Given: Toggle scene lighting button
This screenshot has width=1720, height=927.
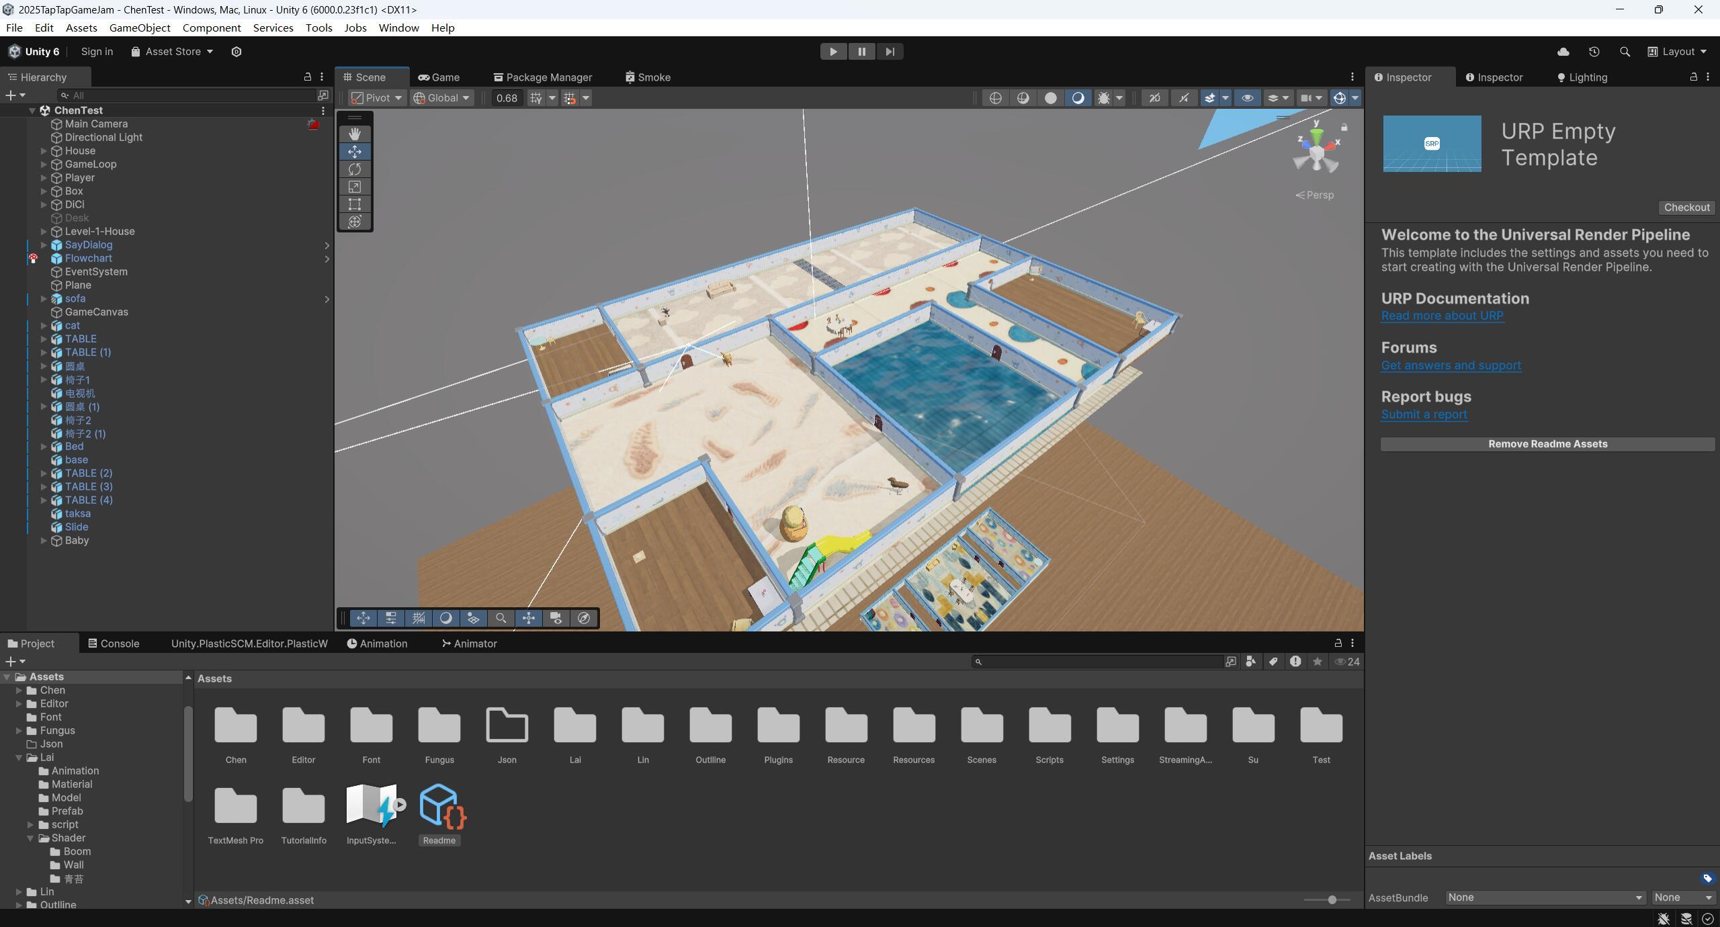Looking at the screenshot, I should click(x=1078, y=98).
